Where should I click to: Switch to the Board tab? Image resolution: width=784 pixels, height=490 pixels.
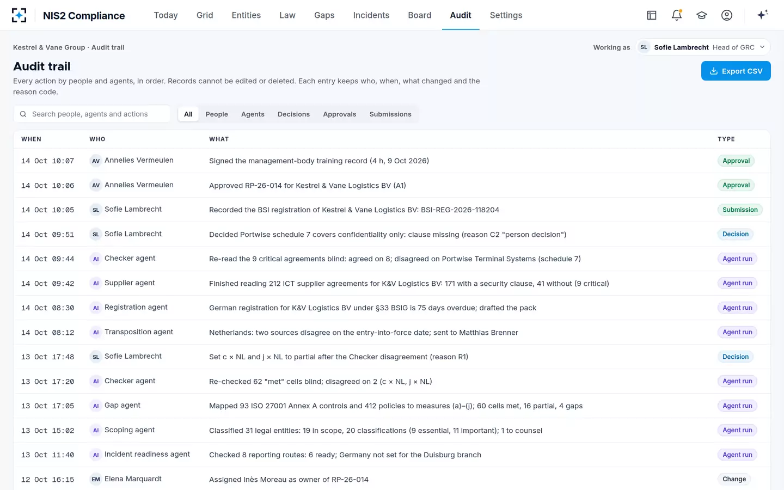tap(420, 15)
